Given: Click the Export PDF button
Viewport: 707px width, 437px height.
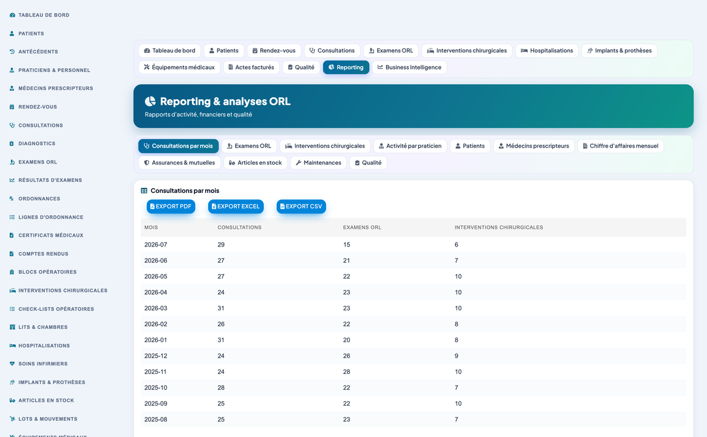Looking at the screenshot, I should [171, 206].
